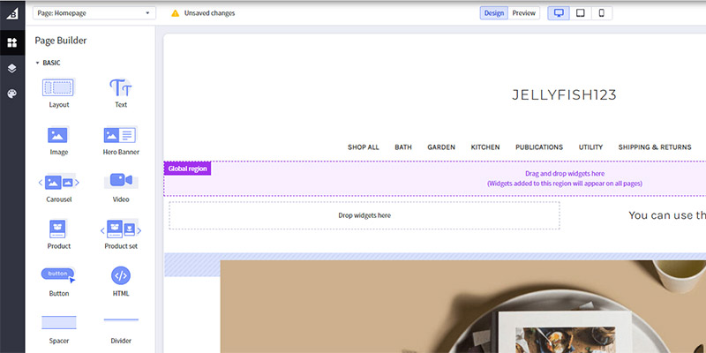Collapse the BASIC widgets section
Viewport: 706px width, 353px height.
(x=48, y=63)
